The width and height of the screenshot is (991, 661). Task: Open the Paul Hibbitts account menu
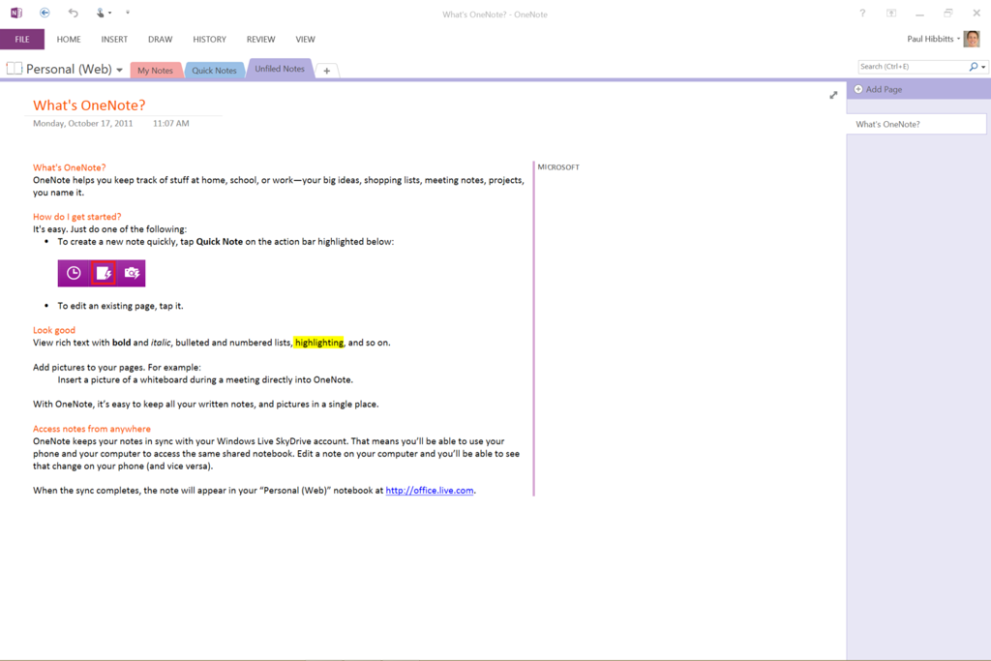pyautogui.click(x=933, y=39)
